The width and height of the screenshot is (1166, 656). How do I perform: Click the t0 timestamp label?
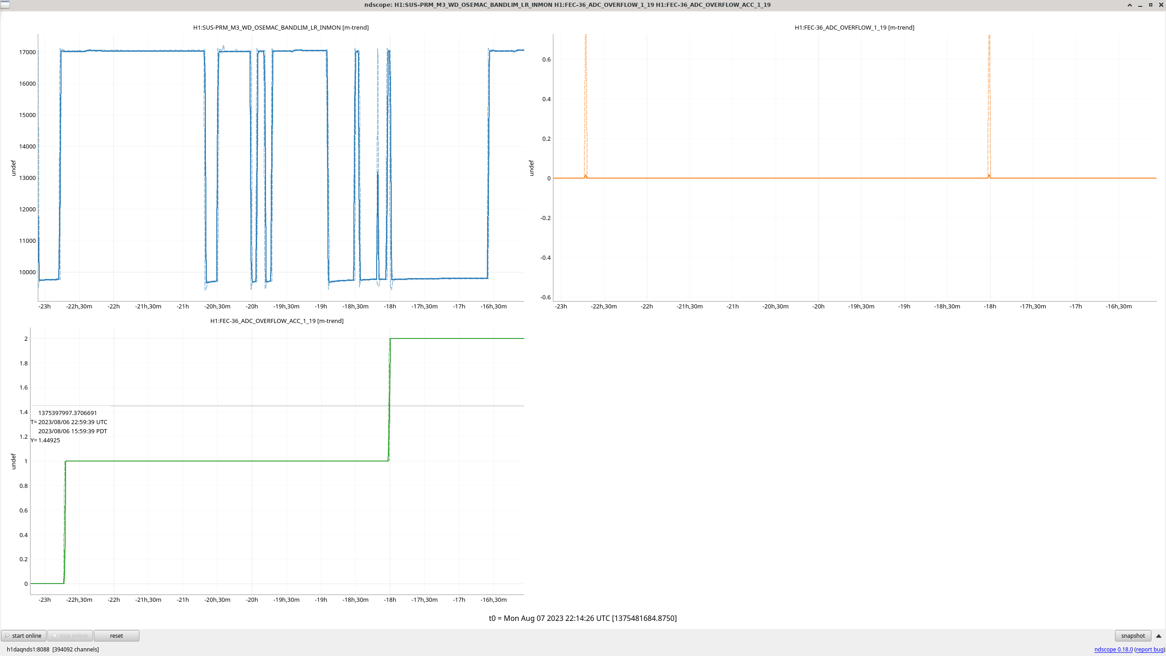583,618
